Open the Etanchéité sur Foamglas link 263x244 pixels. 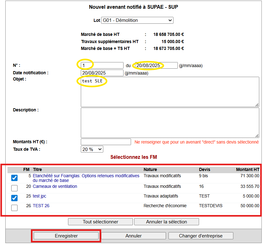(x=86, y=176)
